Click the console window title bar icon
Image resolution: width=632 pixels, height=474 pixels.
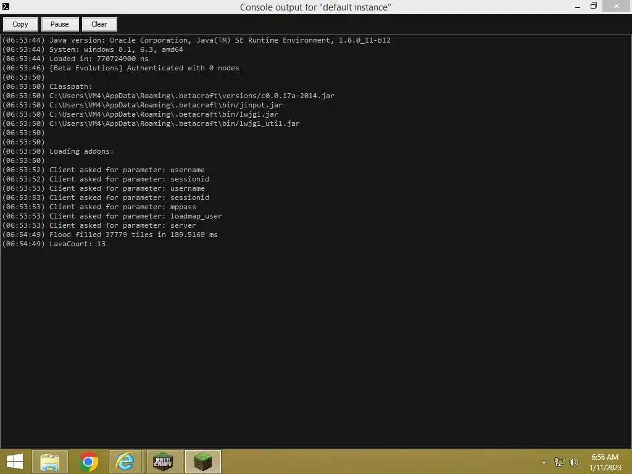[6, 6]
